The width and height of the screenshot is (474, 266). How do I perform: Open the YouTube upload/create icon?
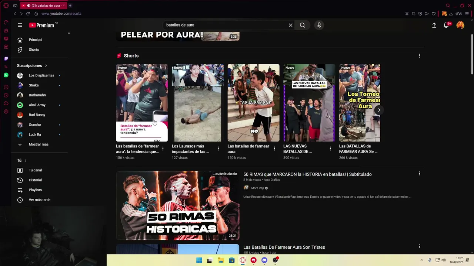point(434,25)
